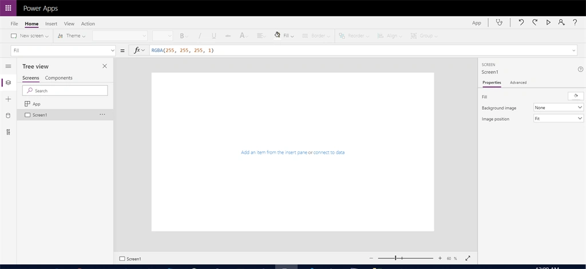Image resolution: width=586 pixels, height=269 pixels.
Task: Close the Tree view panel
Action: pos(105,66)
